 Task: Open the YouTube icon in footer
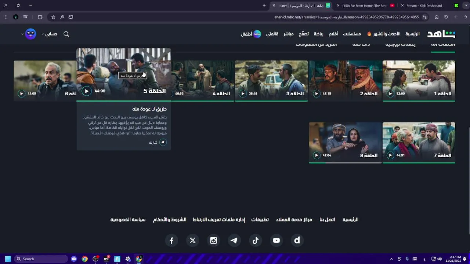pyautogui.click(x=276, y=241)
